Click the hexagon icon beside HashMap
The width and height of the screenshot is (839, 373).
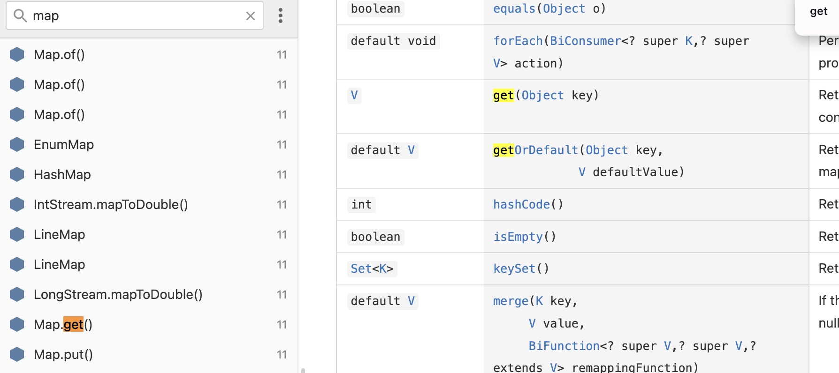tap(17, 174)
